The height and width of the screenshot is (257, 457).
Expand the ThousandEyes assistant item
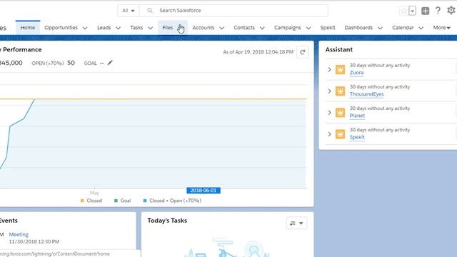click(329, 91)
